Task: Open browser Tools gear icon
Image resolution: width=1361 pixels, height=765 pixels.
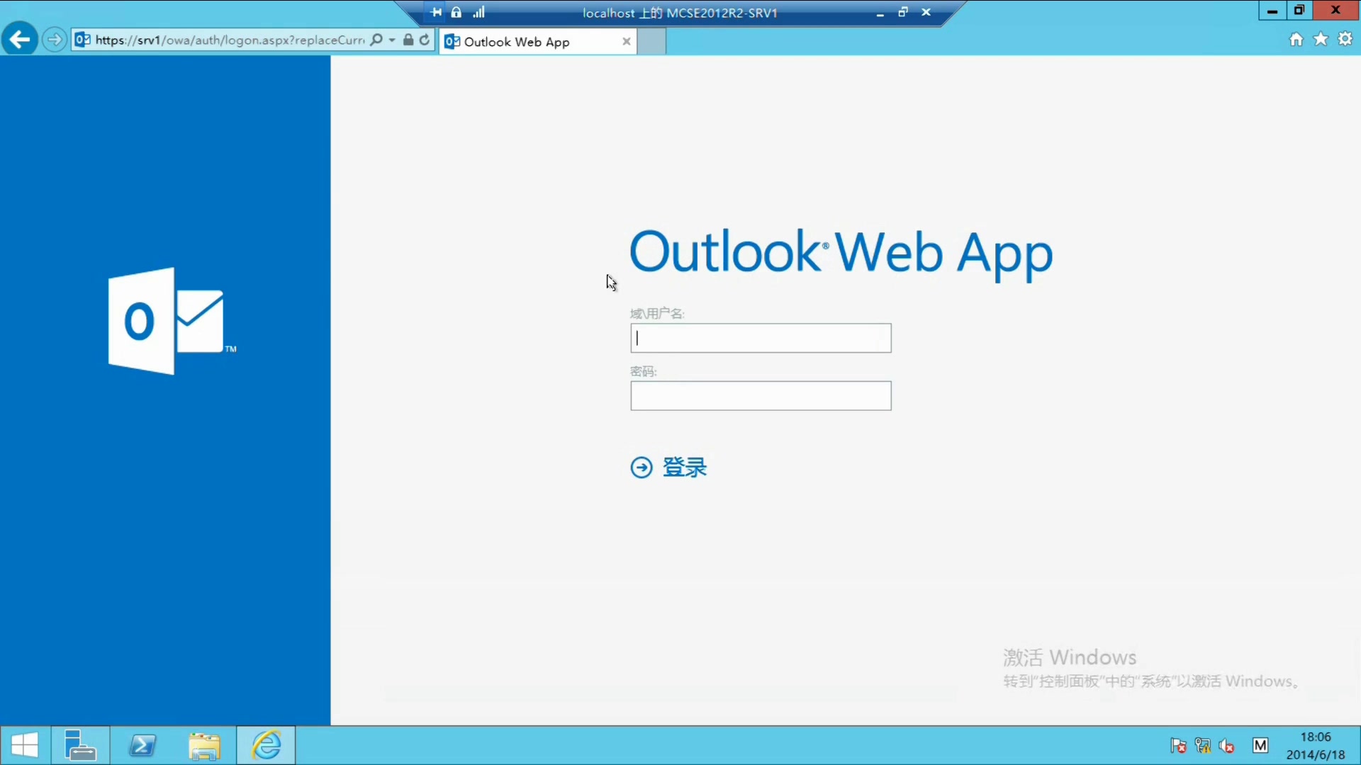Action: (1345, 40)
